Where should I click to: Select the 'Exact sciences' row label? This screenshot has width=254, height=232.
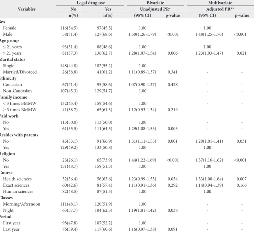click(16, 185)
